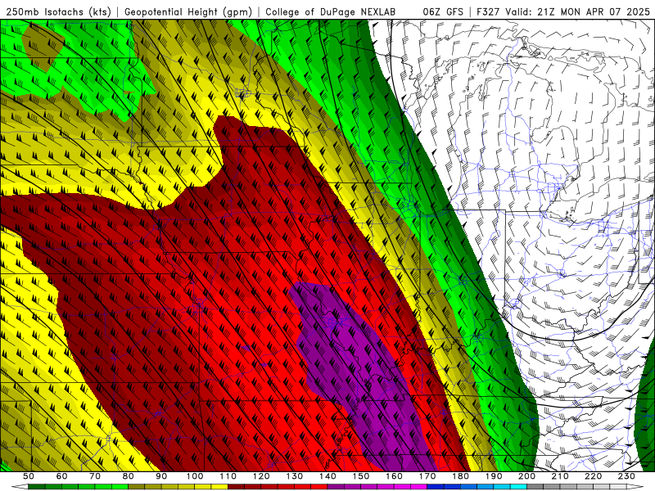Click the "F327" forecast hour label
This screenshot has width=655, height=491.
pyautogui.click(x=489, y=11)
